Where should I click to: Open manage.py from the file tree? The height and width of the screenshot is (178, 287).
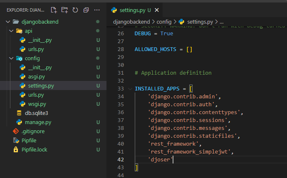38,122
